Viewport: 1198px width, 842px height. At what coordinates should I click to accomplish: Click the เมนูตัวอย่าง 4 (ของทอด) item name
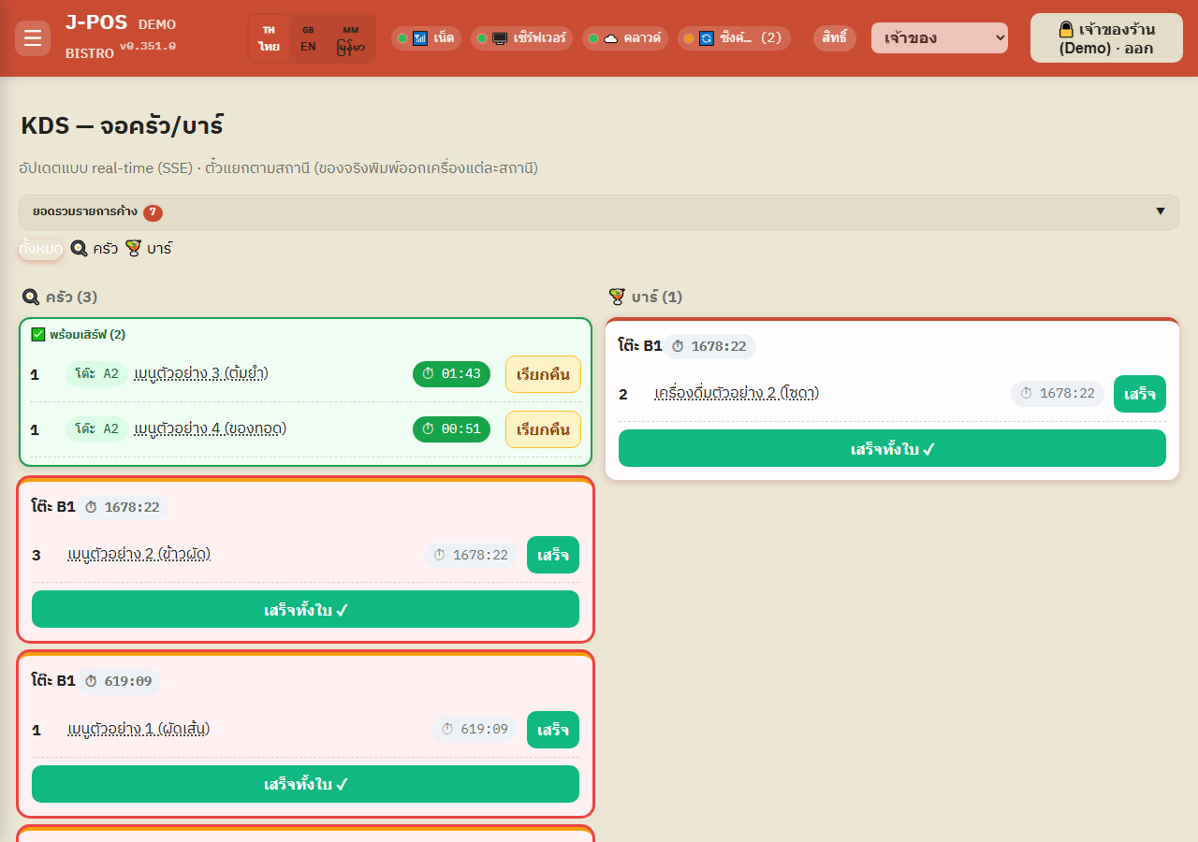(x=211, y=429)
